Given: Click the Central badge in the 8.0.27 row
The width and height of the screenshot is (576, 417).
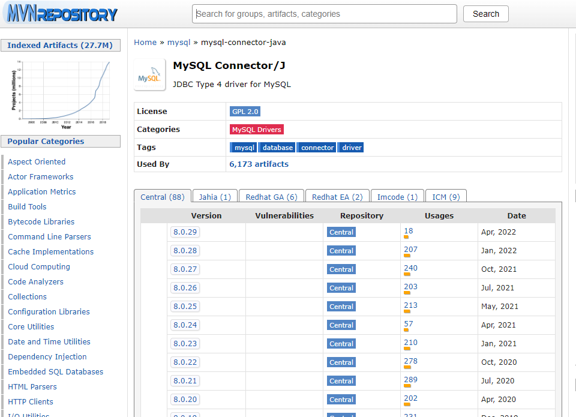Looking at the screenshot, I should point(341,269).
